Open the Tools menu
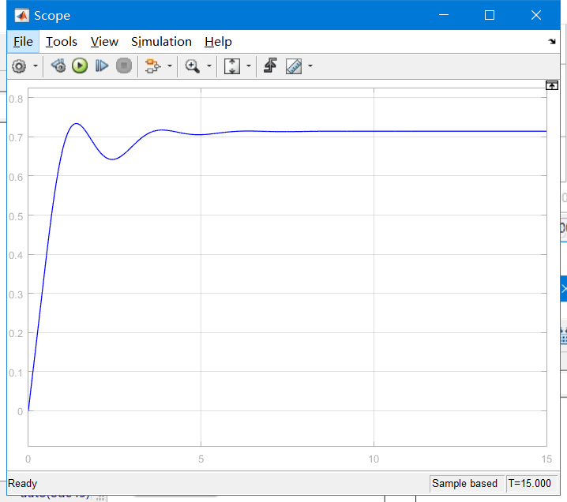567x502 pixels. pos(62,42)
